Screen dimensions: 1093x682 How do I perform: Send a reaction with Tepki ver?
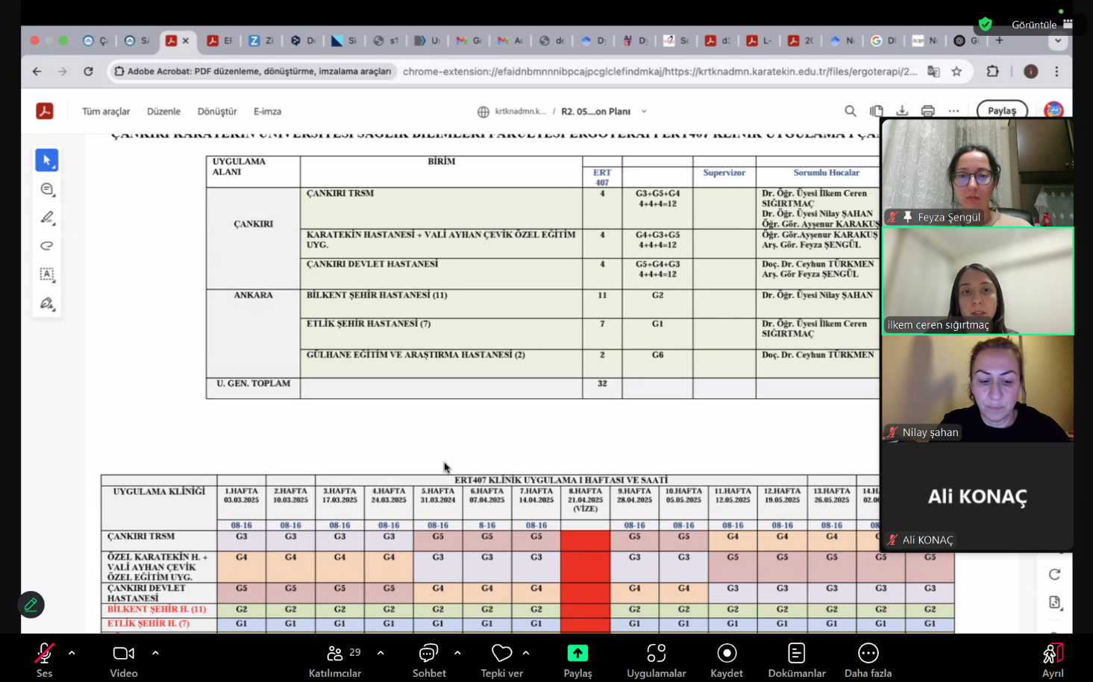tap(501, 660)
